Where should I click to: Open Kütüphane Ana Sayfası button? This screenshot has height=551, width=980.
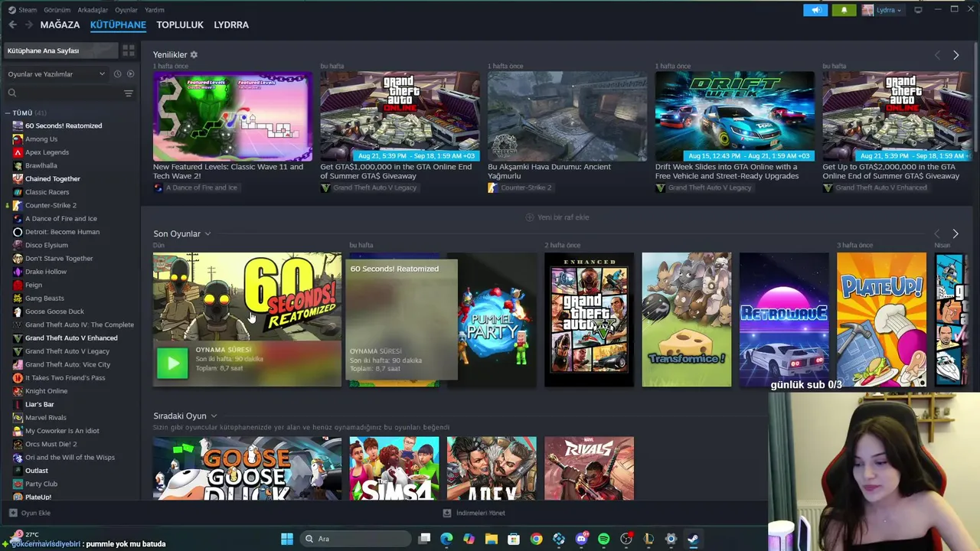pos(61,51)
